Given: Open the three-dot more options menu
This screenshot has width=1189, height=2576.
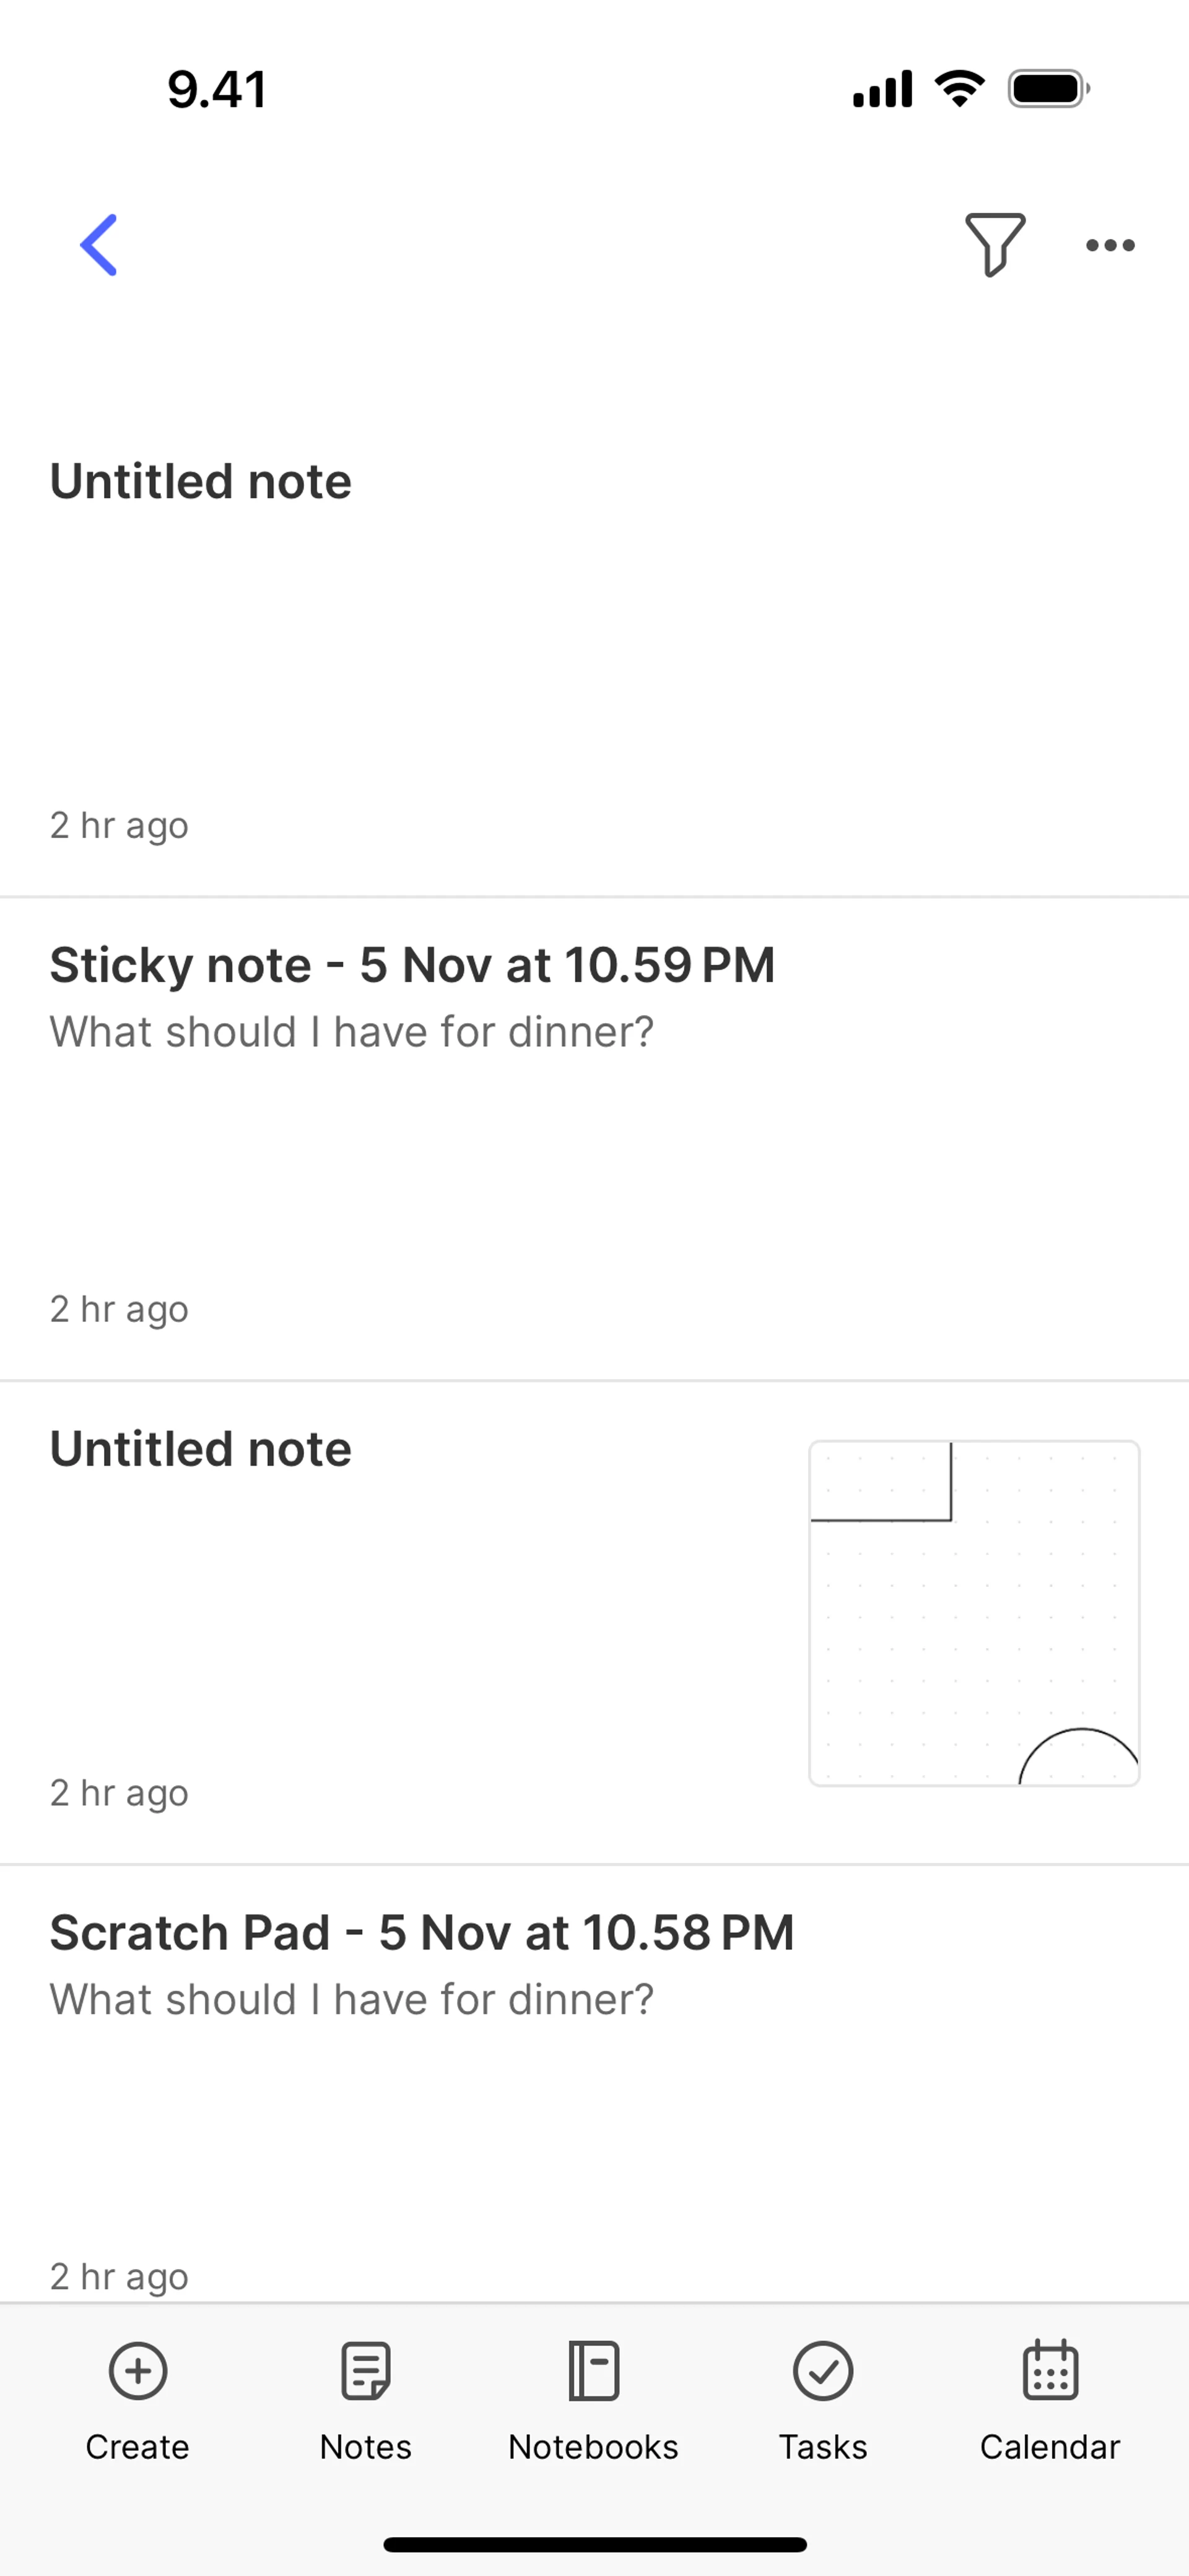Looking at the screenshot, I should pyautogui.click(x=1110, y=245).
